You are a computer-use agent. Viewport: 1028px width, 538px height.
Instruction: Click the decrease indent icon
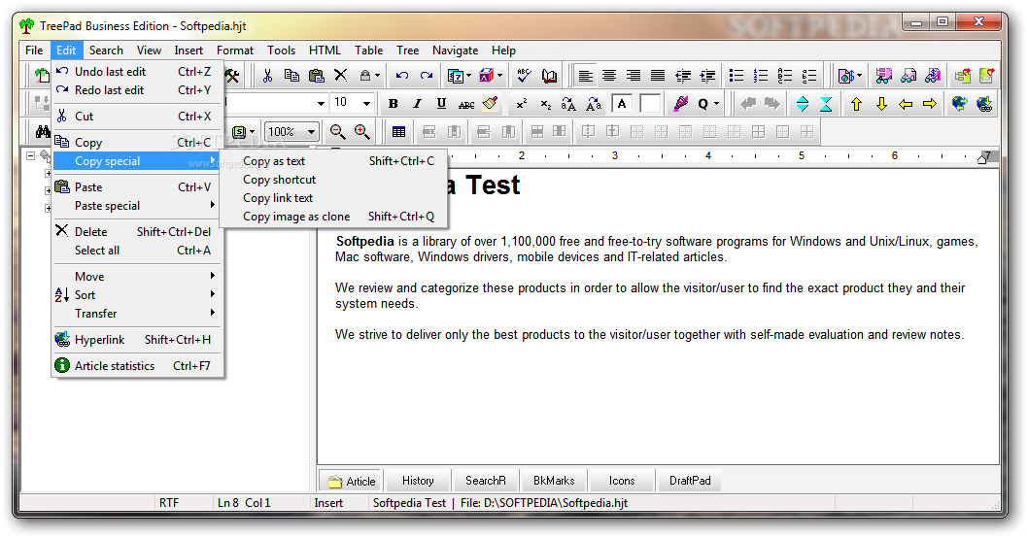(682, 76)
